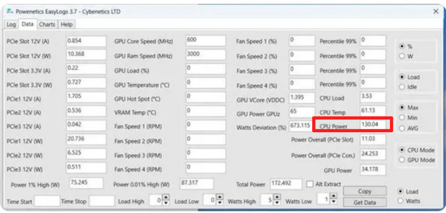The height and width of the screenshot is (213, 446).
Task: Increase the Load Low value
Action: [220, 197]
